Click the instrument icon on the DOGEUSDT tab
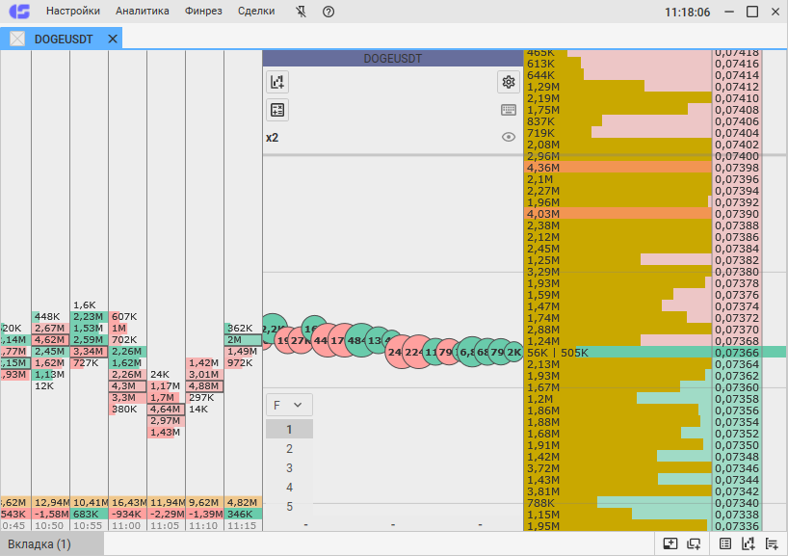788x556 pixels. pos(17,39)
